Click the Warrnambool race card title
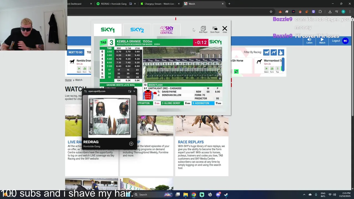The image size is (354, 199). (x=273, y=61)
